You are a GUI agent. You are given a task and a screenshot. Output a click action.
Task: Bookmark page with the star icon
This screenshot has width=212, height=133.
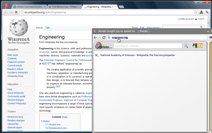tap(195, 12)
